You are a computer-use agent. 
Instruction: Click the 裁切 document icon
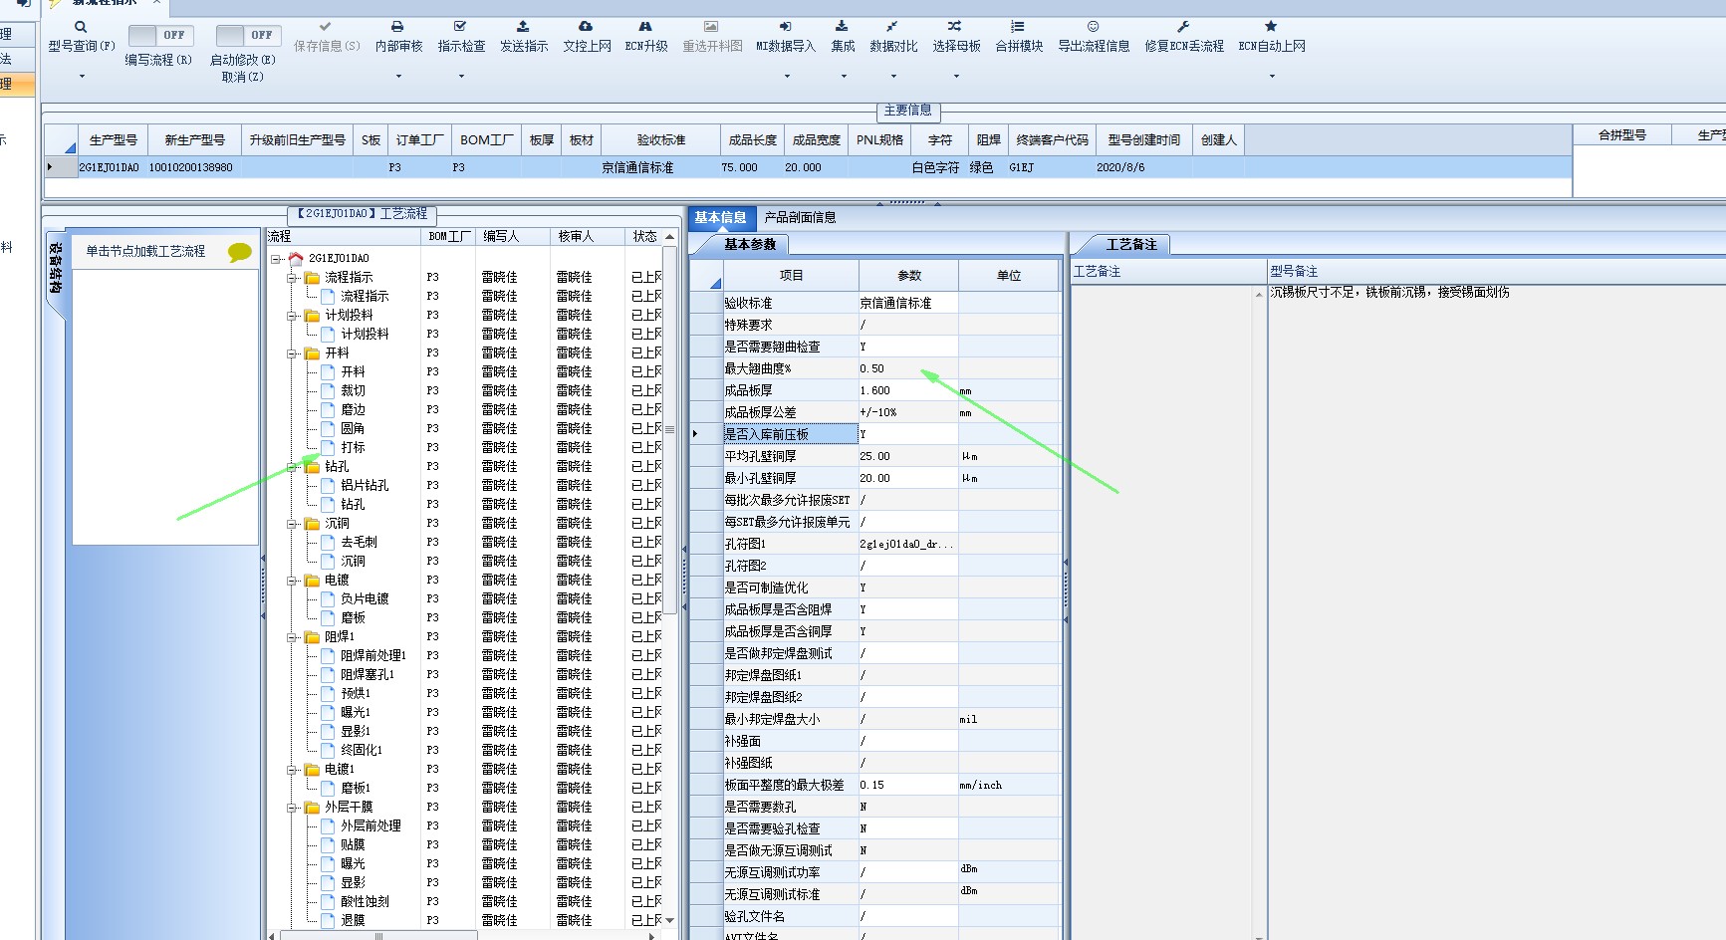click(x=329, y=390)
